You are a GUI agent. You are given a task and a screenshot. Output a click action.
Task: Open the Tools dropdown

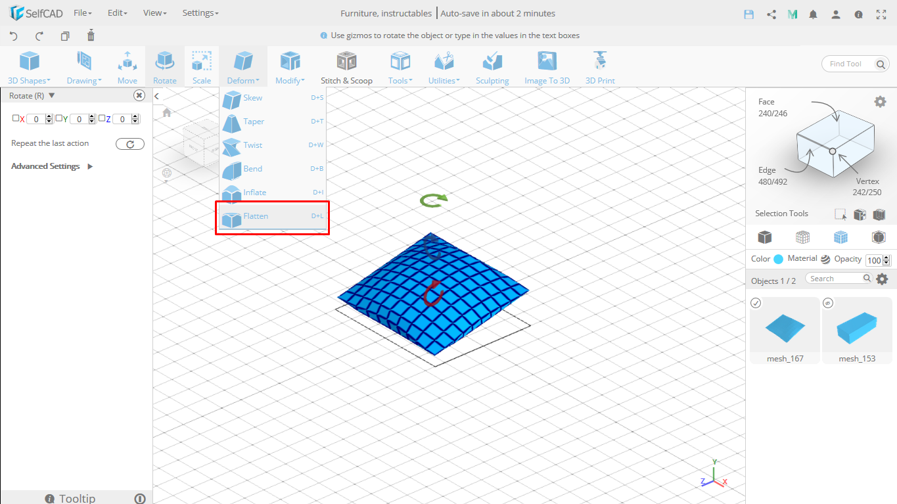[x=400, y=68]
